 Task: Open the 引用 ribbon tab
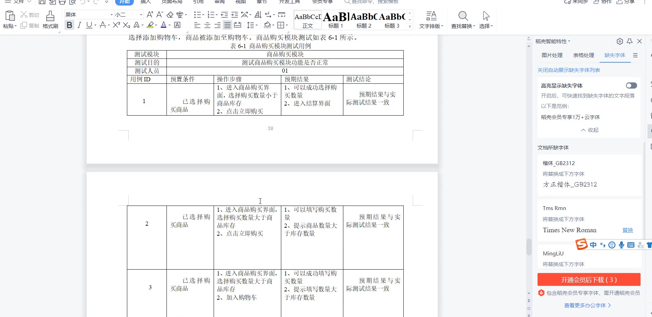click(x=198, y=2)
